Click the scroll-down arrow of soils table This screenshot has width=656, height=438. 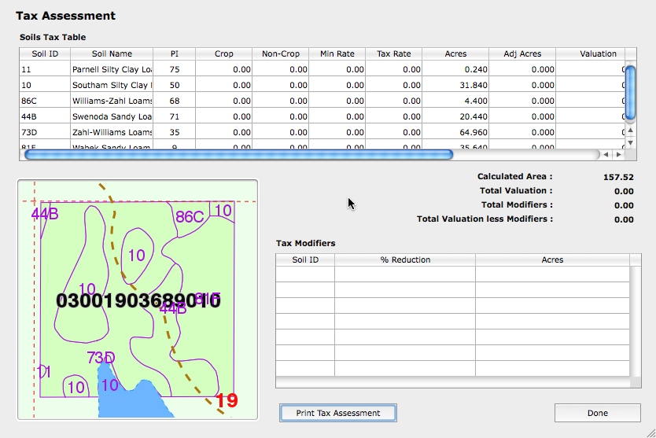631,142
